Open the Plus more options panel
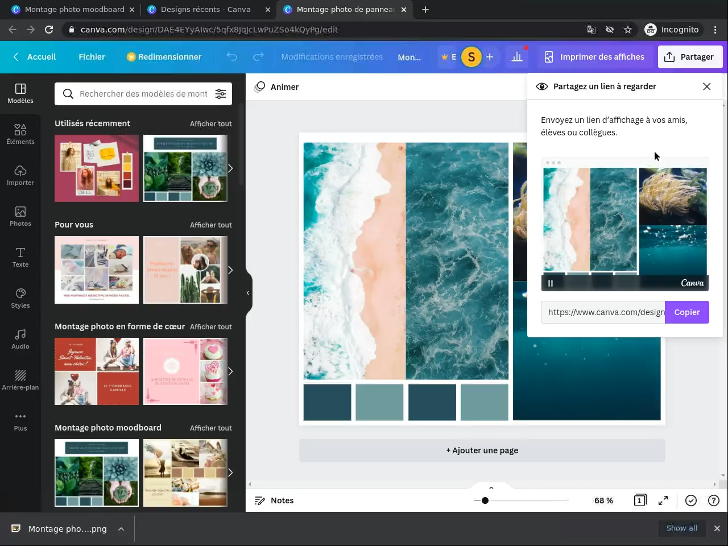 20,421
